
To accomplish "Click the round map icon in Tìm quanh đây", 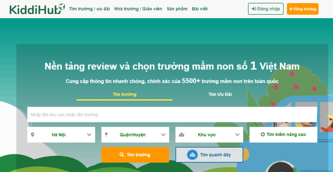I will (x=192, y=155).
